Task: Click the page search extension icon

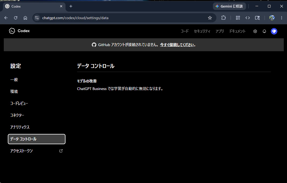Action: 257,18
